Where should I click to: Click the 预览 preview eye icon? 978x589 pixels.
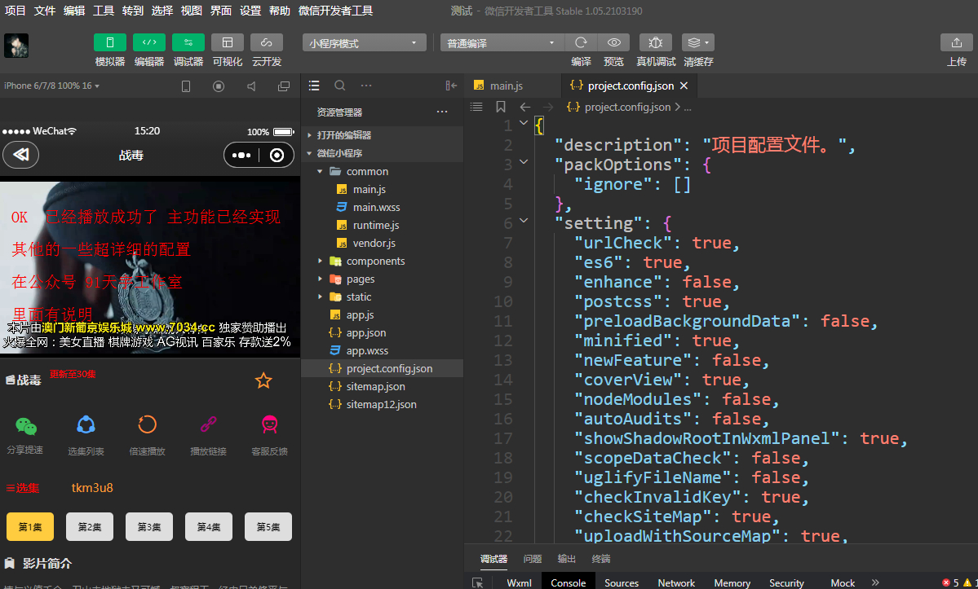point(613,42)
